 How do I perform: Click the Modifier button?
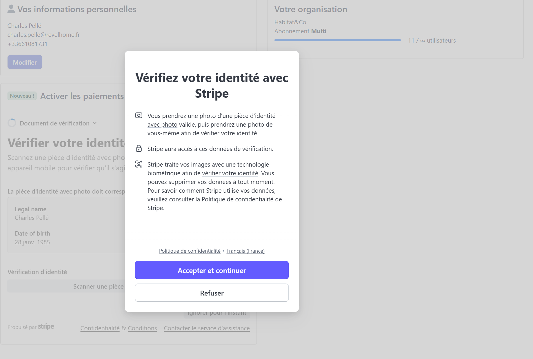coord(25,62)
